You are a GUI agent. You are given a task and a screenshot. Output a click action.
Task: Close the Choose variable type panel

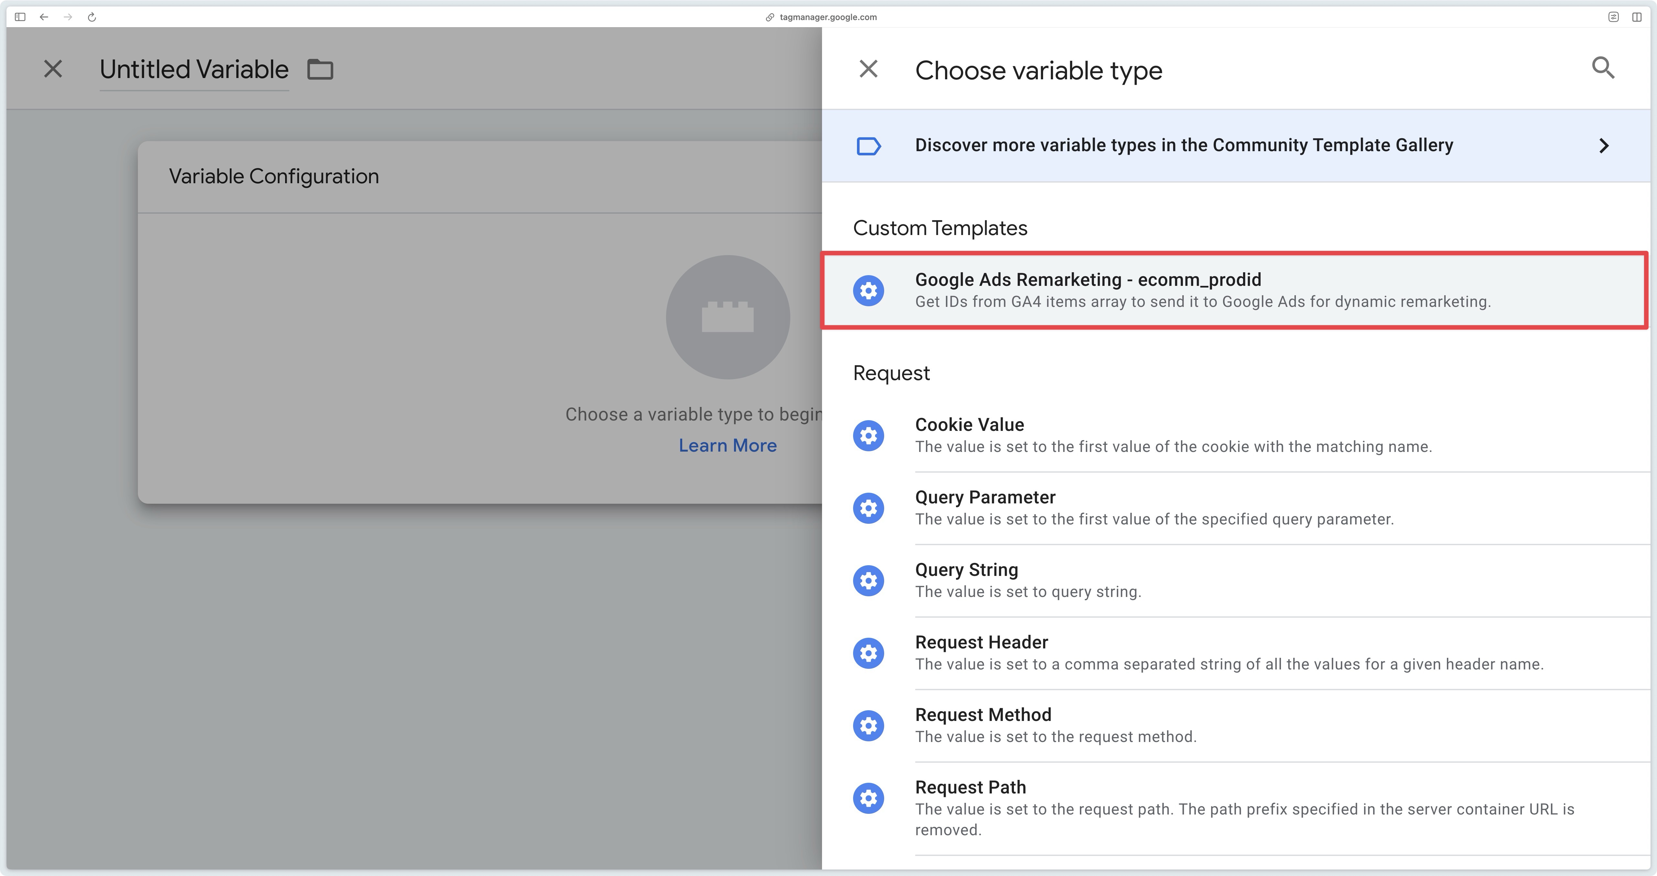[868, 69]
